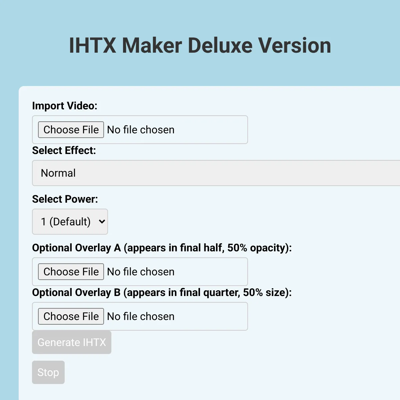Viewport: 400px width, 400px height.
Task: Click empty area inside Import Video file box
Action: 211,130
